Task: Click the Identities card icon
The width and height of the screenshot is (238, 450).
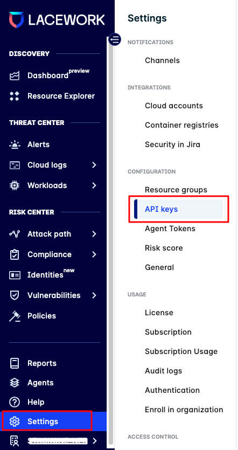Action: click(x=15, y=275)
